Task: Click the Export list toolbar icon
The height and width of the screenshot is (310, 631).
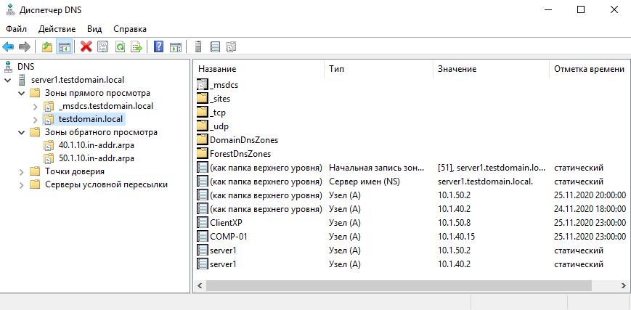Action: pos(136,47)
